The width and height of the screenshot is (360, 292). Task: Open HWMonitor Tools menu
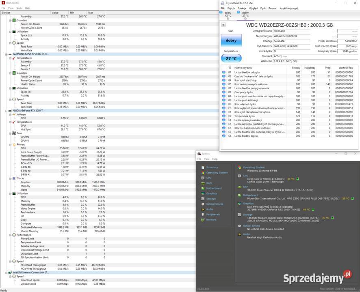tap(19, 8)
